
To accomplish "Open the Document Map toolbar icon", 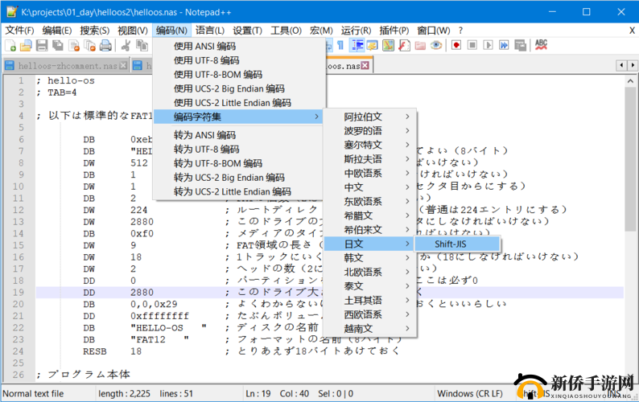I will click(389, 45).
